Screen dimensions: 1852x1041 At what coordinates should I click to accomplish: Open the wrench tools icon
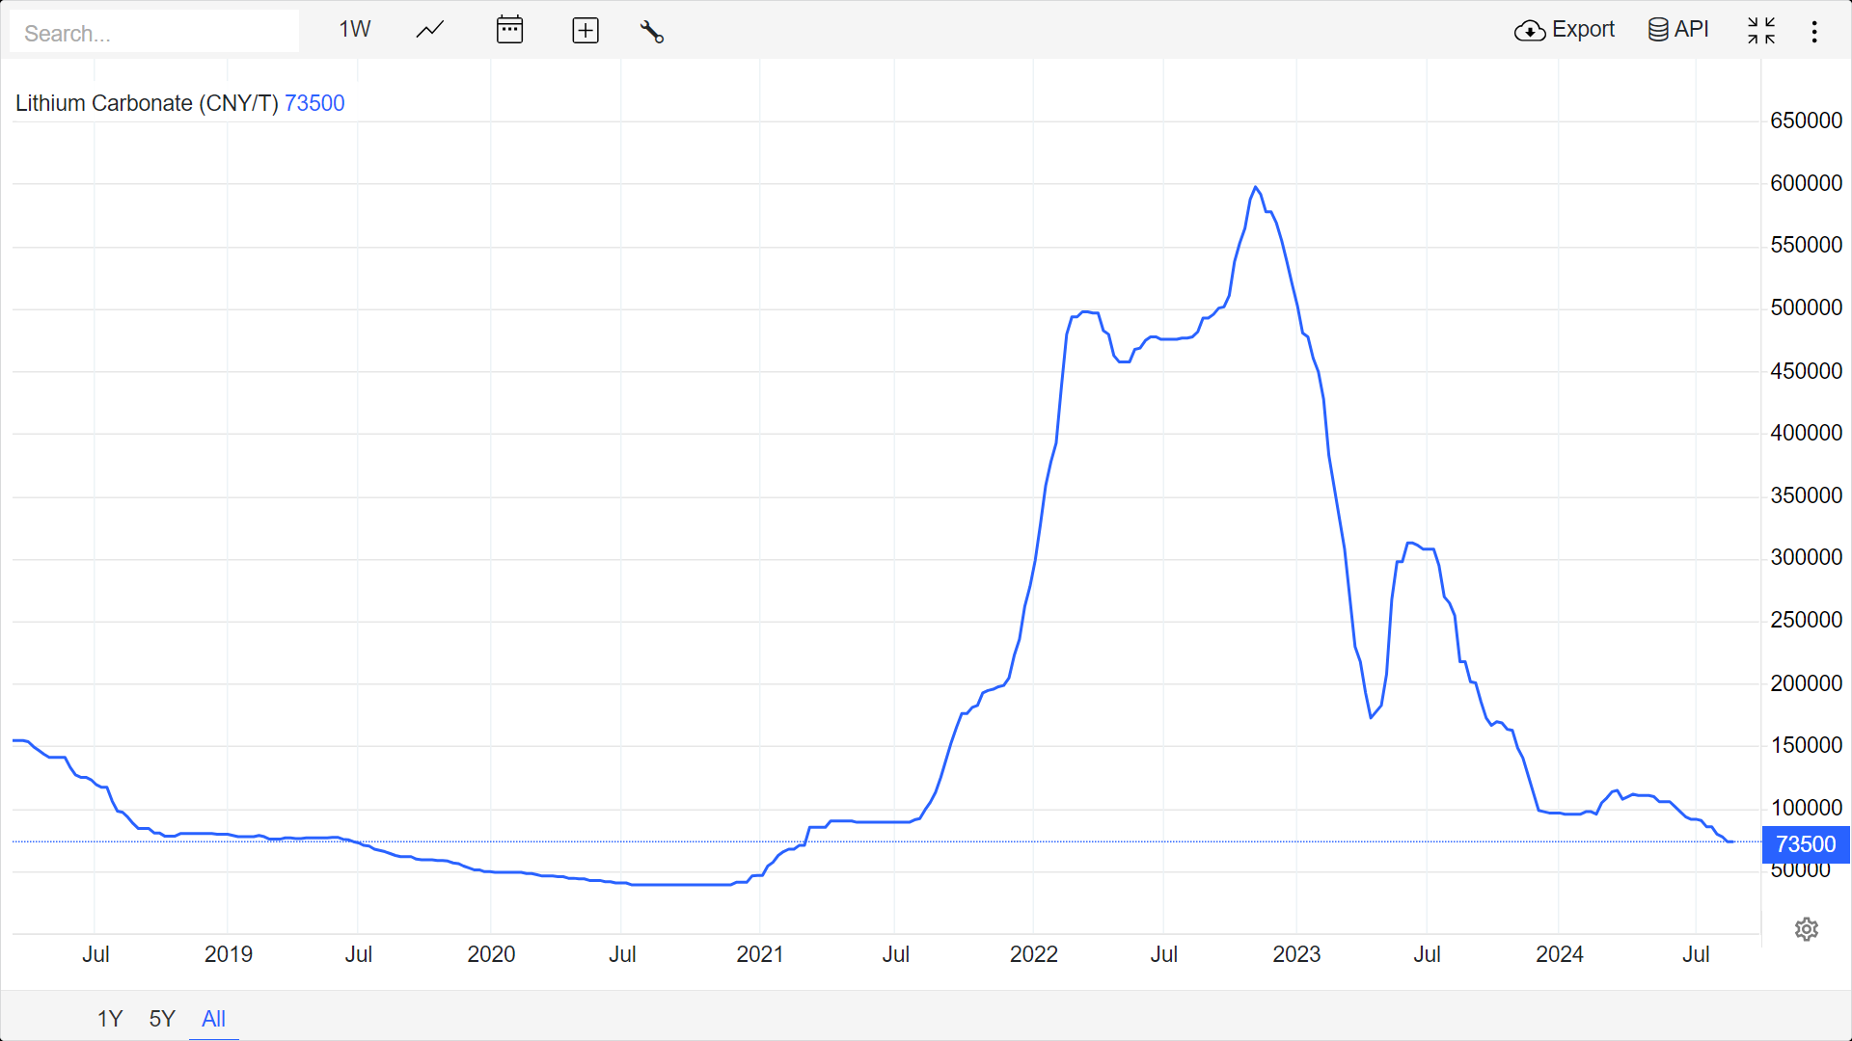coord(652,31)
